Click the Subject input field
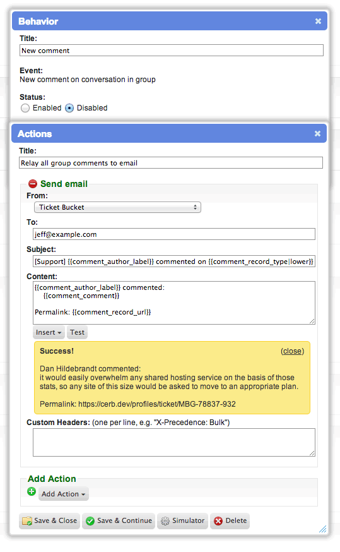 (x=174, y=261)
